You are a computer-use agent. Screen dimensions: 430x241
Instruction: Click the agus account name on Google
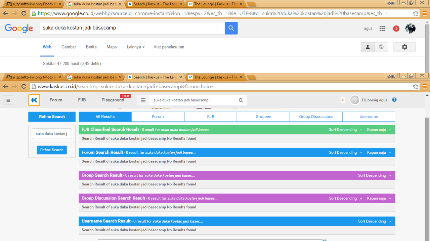point(368,28)
